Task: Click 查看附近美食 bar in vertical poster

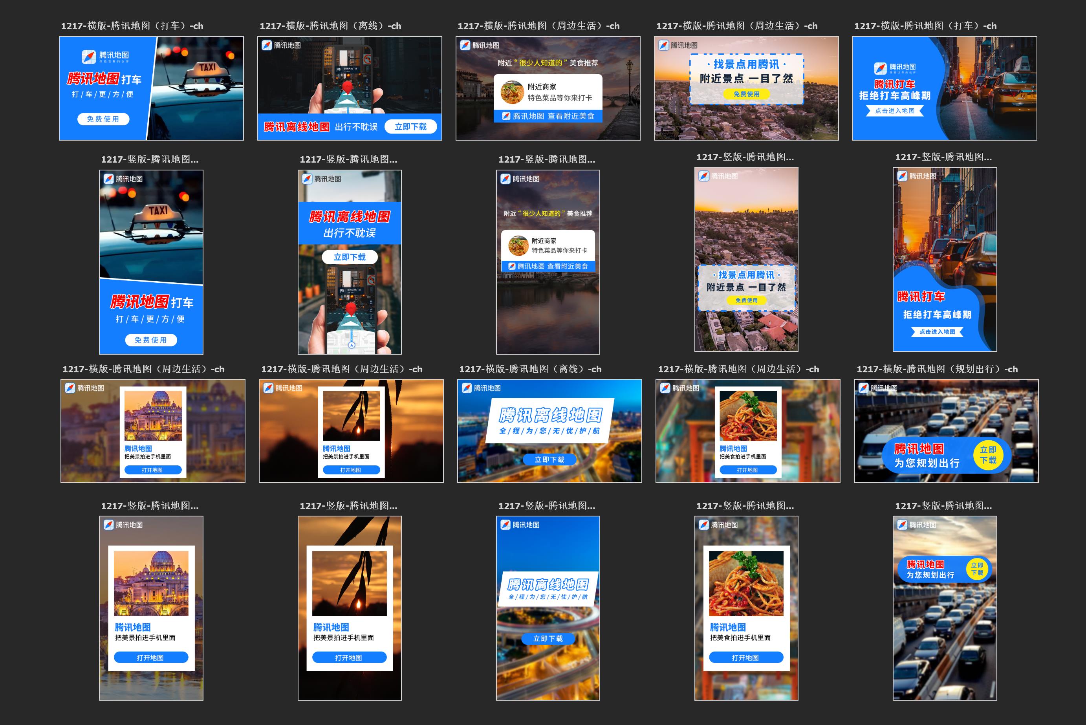Action: click(548, 266)
